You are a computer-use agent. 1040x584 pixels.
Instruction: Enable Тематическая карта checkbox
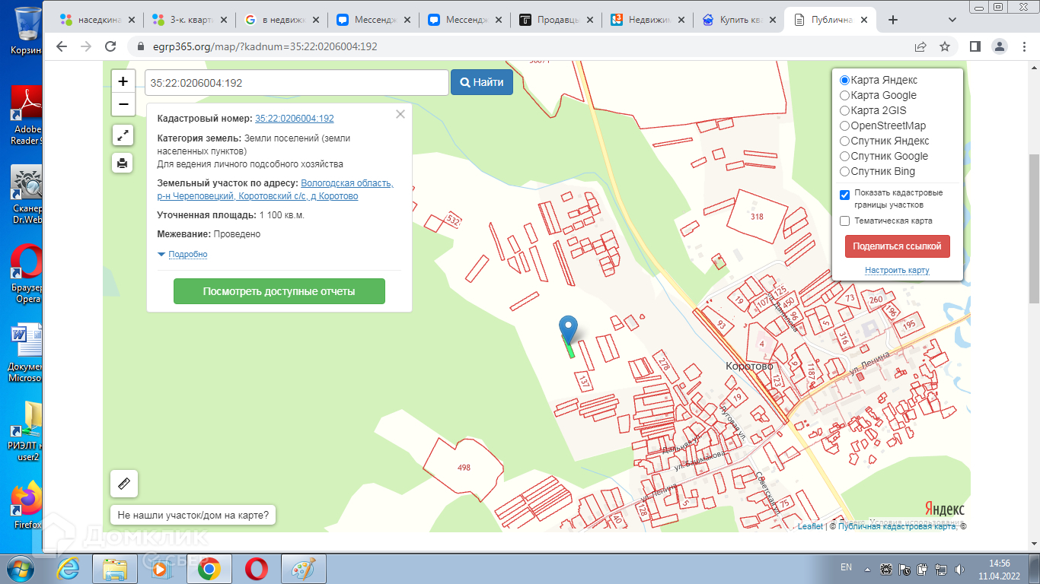[844, 221]
